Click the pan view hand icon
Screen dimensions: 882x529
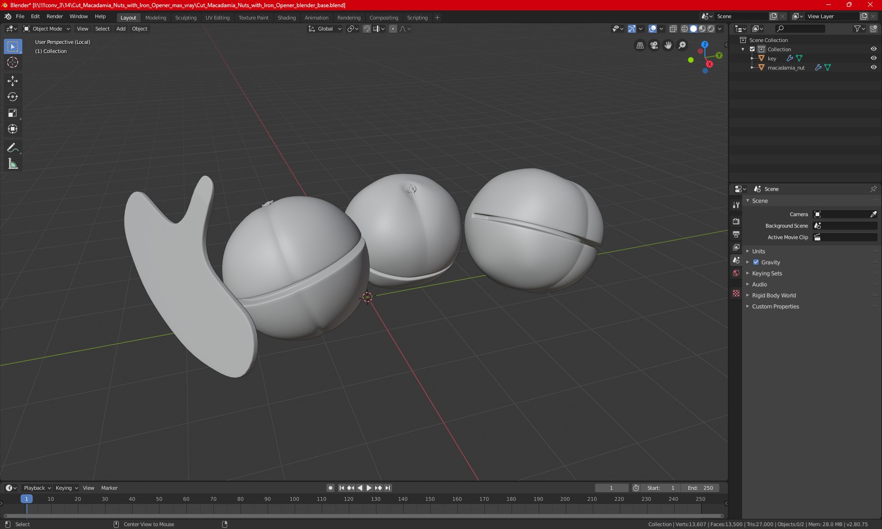point(668,46)
